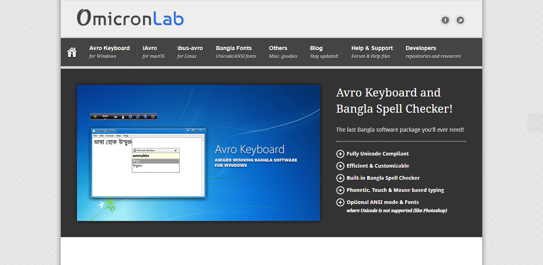Open iAvro for macOS menu
Screen dimensions: 543x265
[154, 52]
